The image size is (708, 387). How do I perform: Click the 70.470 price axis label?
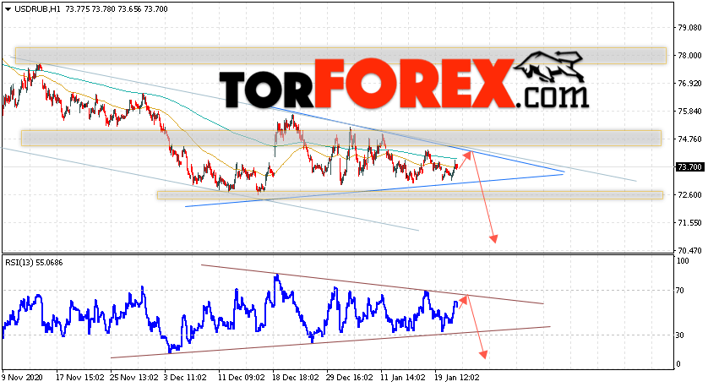tap(689, 251)
